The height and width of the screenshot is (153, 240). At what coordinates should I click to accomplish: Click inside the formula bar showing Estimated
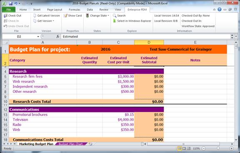pos(145,36)
